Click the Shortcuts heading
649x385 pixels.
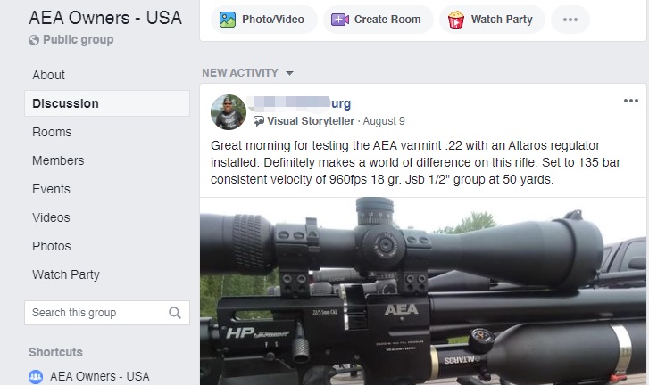coord(55,352)
